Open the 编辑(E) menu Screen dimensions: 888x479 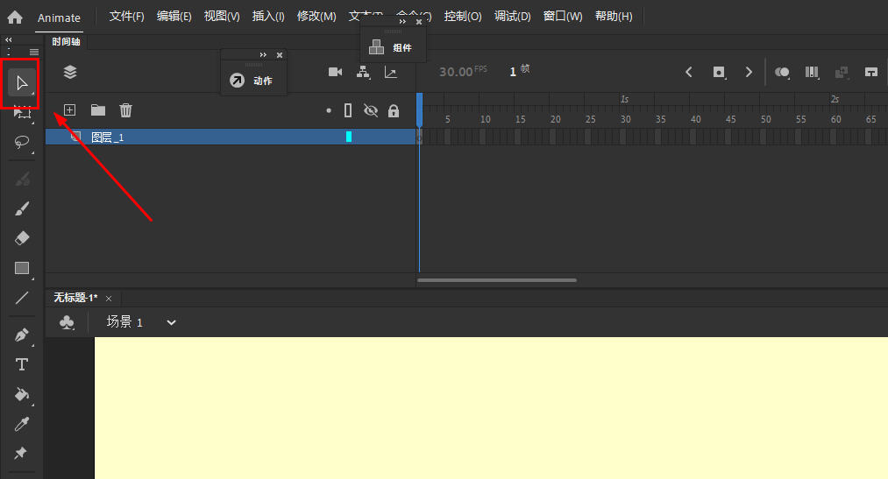pos(174,17)
